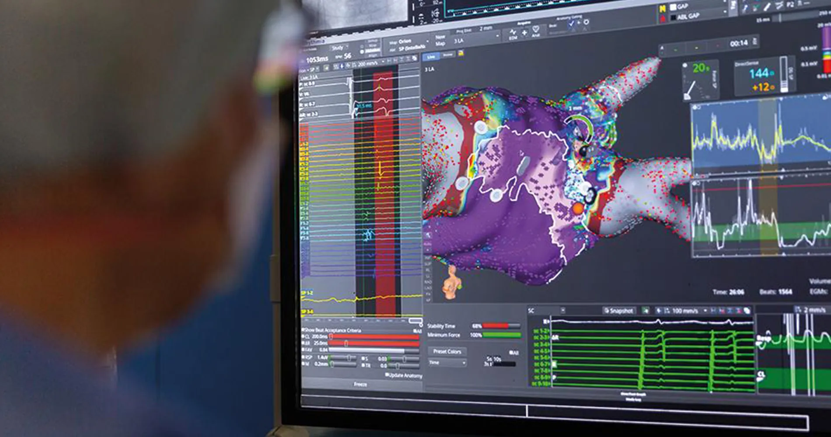Viewport: 831px width, 437px height.
Task: Toggle the TR criterion checkbox
Action: 363,365
